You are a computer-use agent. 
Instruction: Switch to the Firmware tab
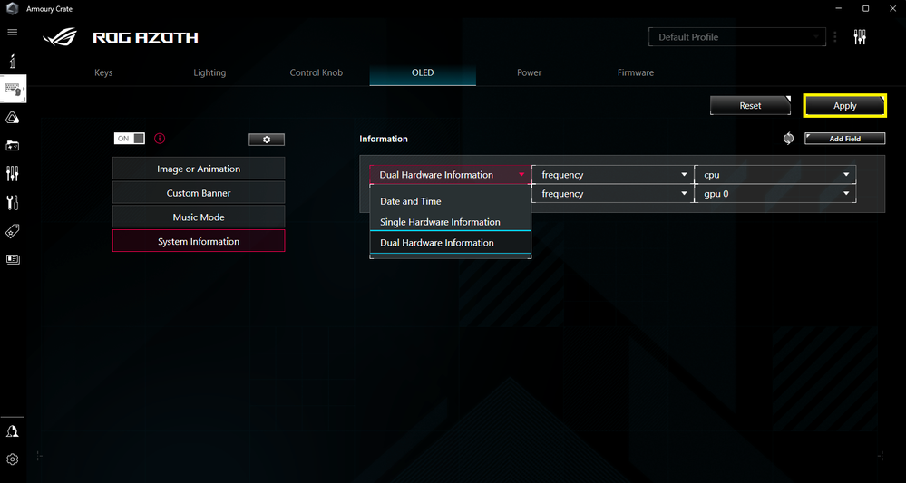click(x=636, y=73)
